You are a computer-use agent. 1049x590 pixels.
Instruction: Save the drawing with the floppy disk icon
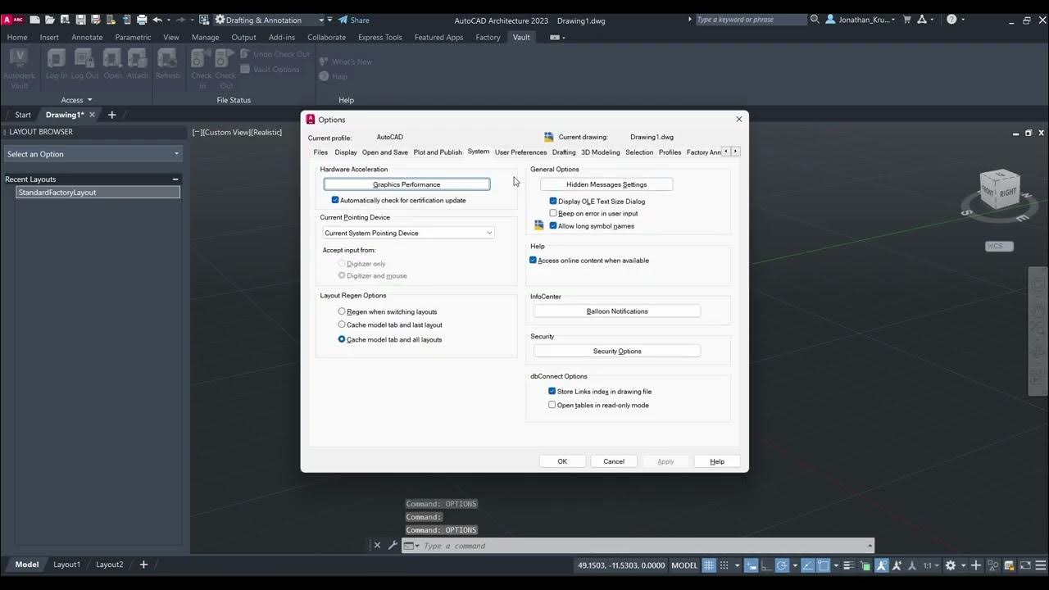pos(81,20)
